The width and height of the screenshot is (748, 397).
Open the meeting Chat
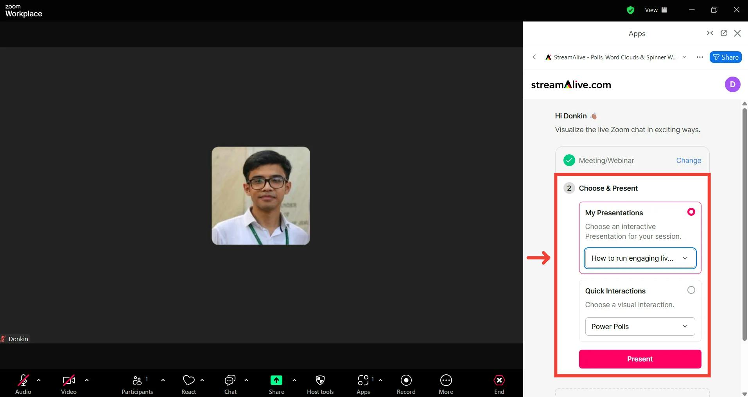pos(230,384)
